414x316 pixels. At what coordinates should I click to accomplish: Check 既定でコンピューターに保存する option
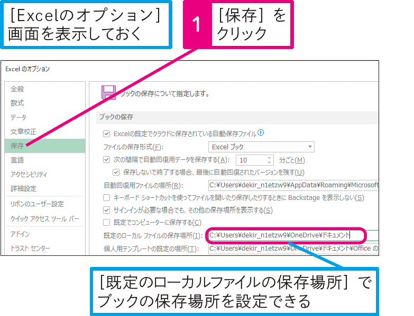[x=106, y=222]
